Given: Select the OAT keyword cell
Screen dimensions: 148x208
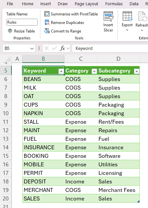Looking at the screenshot, I should [43, 96].
